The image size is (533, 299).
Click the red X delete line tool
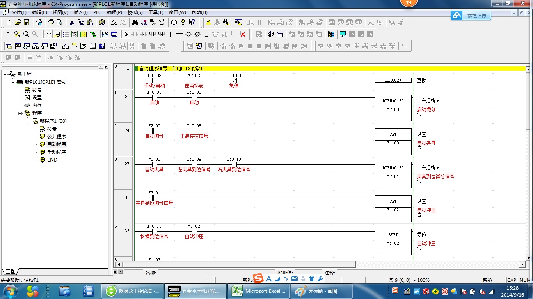243,34
